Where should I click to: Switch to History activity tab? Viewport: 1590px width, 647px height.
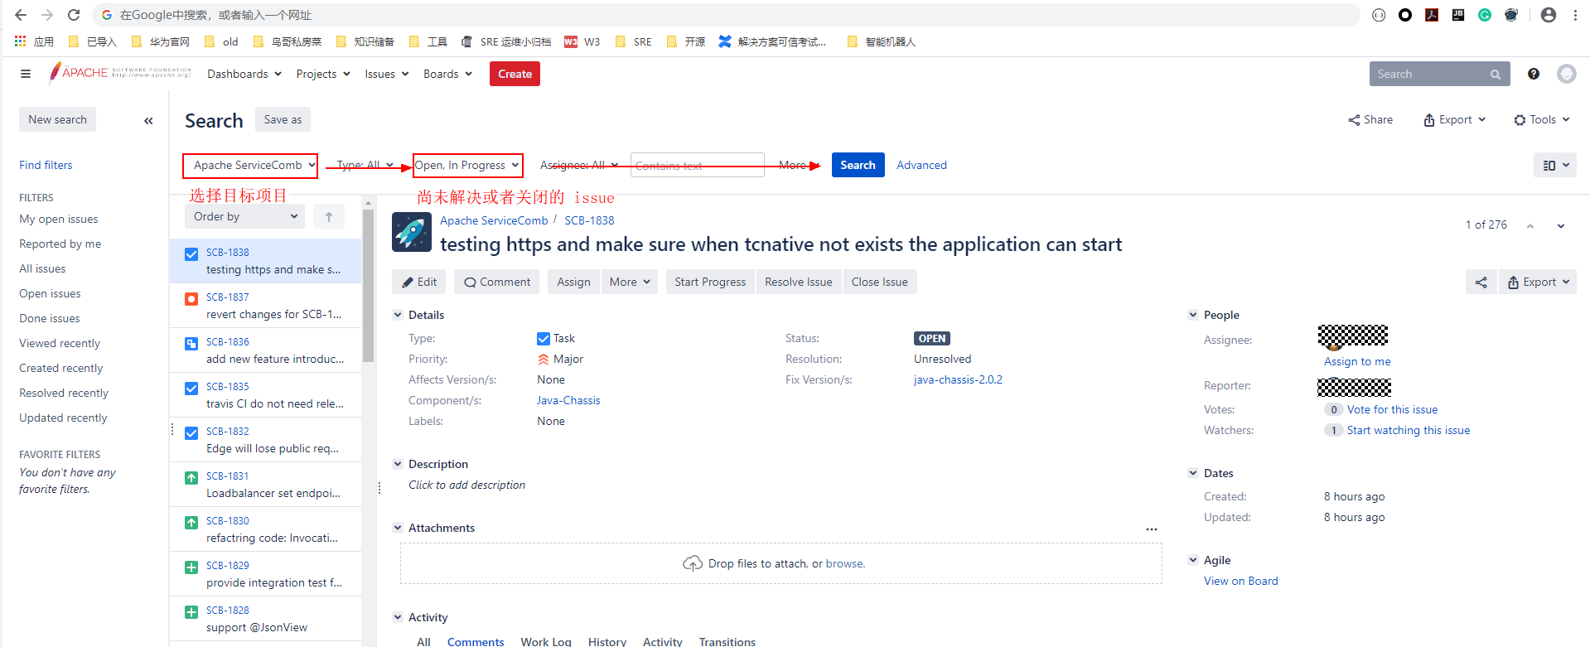(x=607, y=641)
